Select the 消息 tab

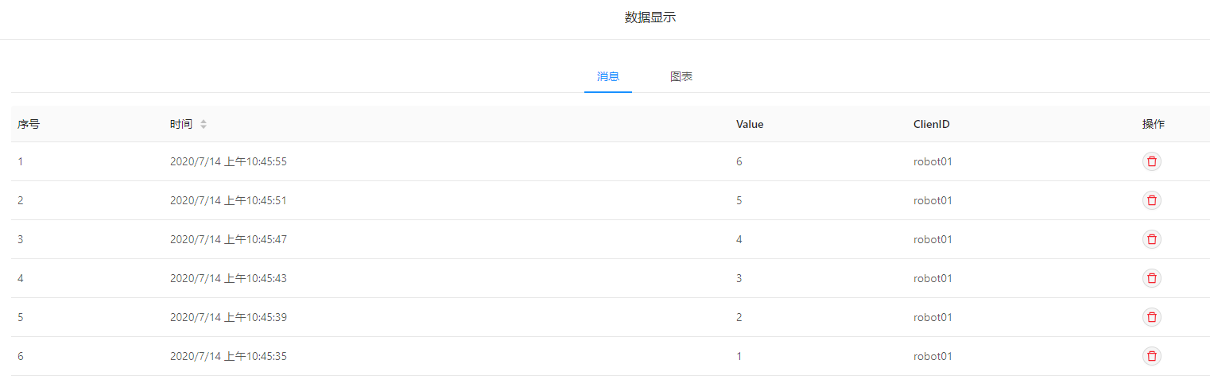(x=608, y=77)
